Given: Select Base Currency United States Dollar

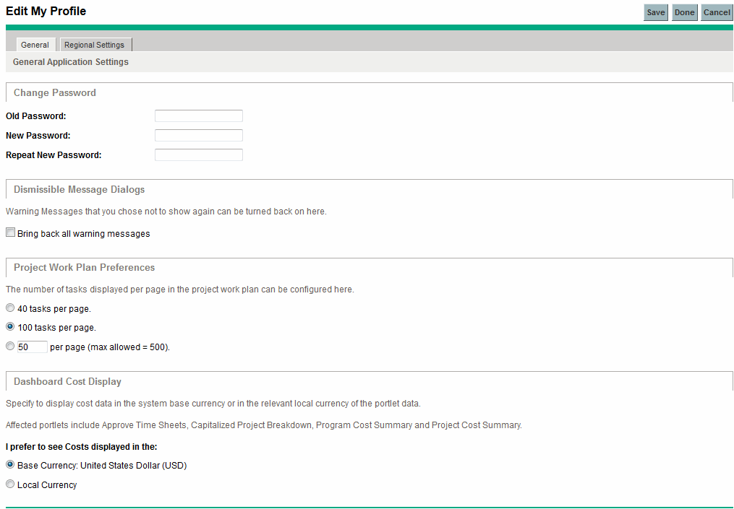Looking at the screenshot, I should (x=10, y=465).
